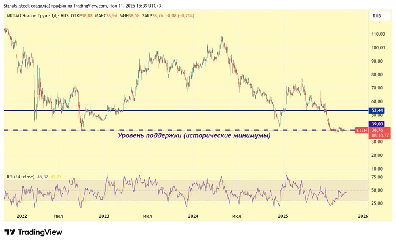Viewport: 396px width, 243px height.
Task: Open the RUB currency selector
Action: pos(377,16)
